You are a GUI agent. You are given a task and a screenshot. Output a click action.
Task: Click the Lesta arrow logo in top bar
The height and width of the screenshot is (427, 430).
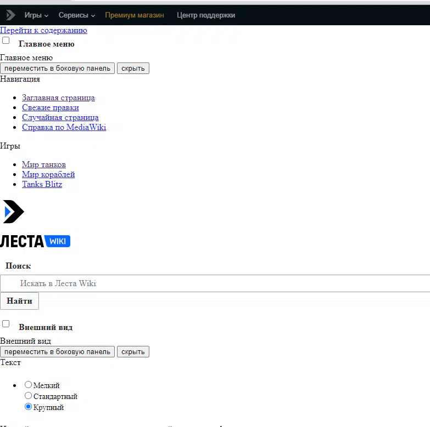(10, 15)
